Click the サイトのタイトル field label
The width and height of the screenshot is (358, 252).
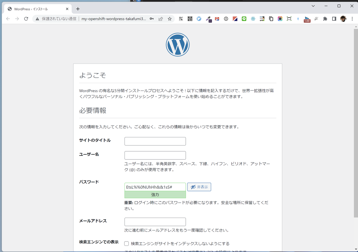coord(95,140)
